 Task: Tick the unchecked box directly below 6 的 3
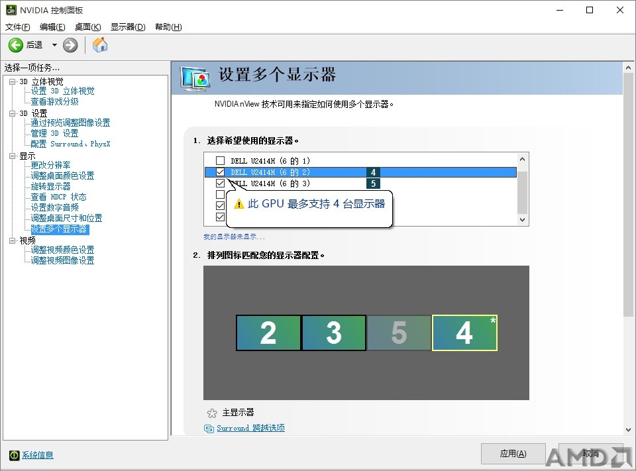tap(220, 194)
